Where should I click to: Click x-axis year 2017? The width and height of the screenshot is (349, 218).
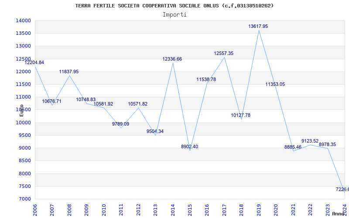tap(225, 210)
